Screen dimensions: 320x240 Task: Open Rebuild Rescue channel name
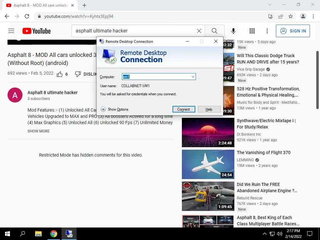point(250,198)
